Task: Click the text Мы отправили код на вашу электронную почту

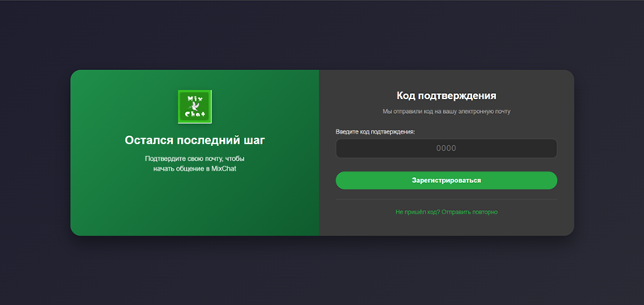Action: pos(446,111)
